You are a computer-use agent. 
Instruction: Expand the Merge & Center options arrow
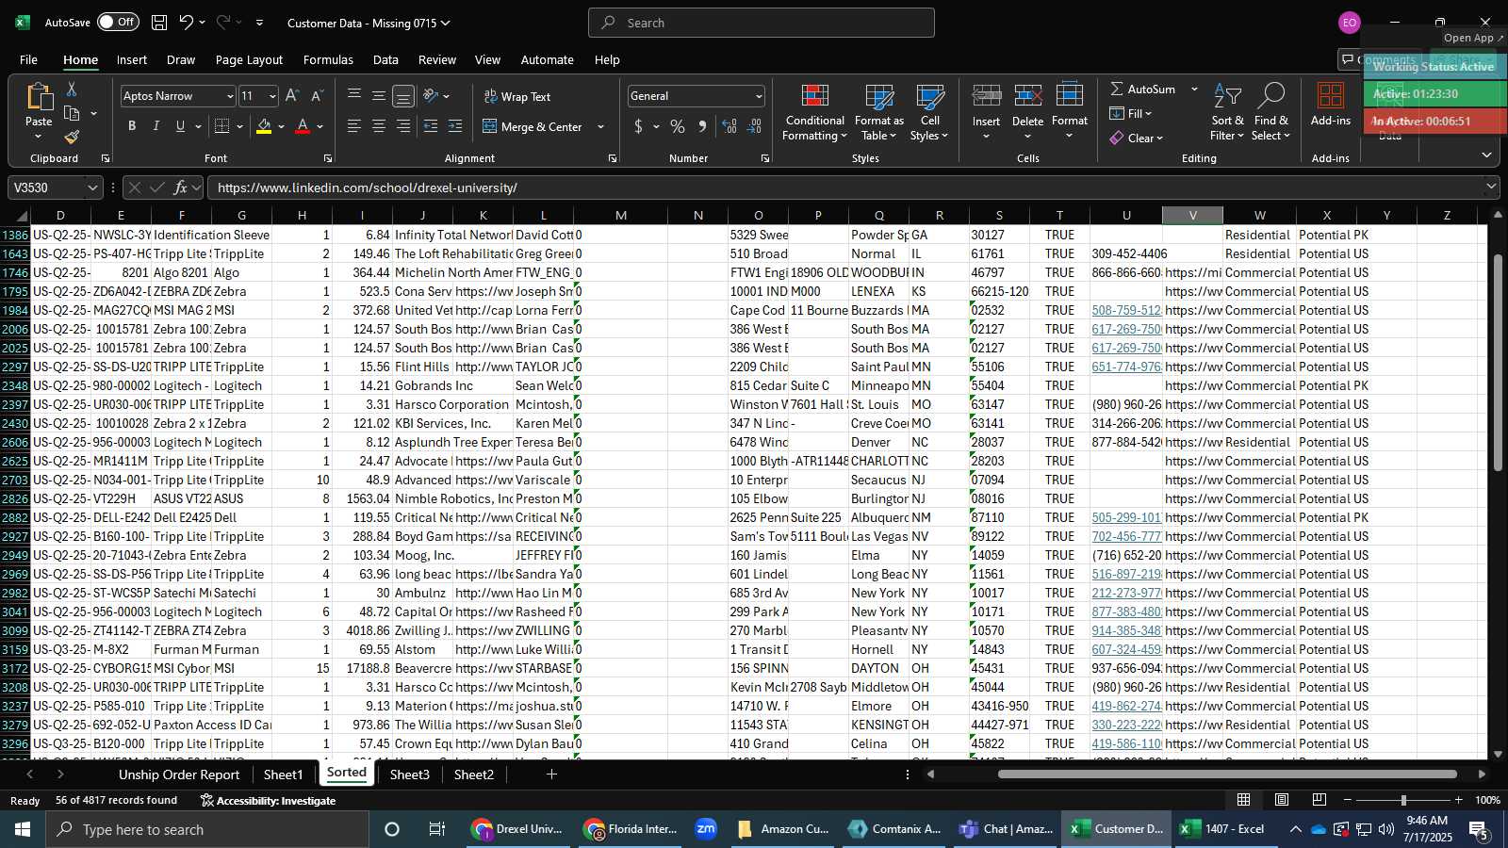pyautogui.click(x=600, y=126)
